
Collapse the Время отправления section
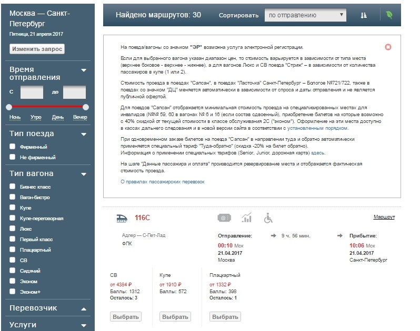pyautogui.click(x=84, y=70)
